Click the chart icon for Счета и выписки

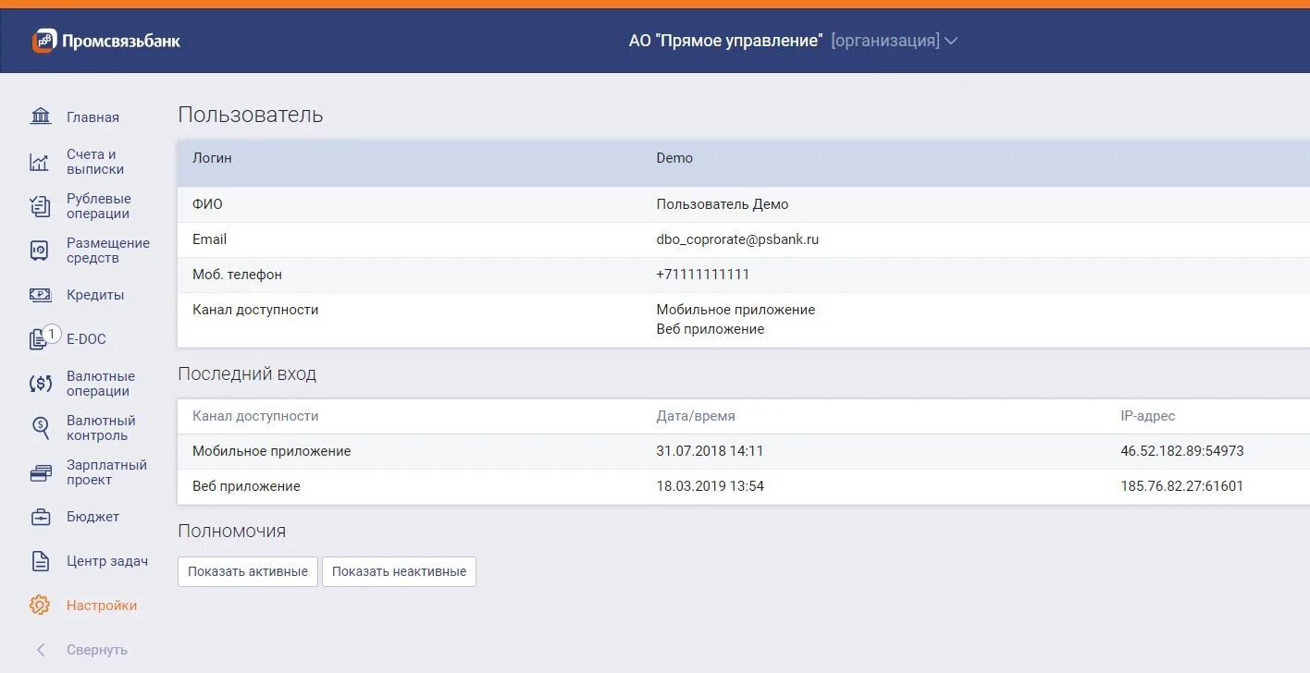click(x=39, y=162)
